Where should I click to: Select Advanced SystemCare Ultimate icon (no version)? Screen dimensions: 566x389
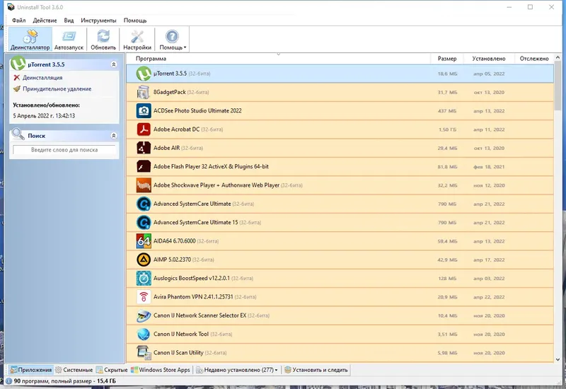click(x=144, y=204)
